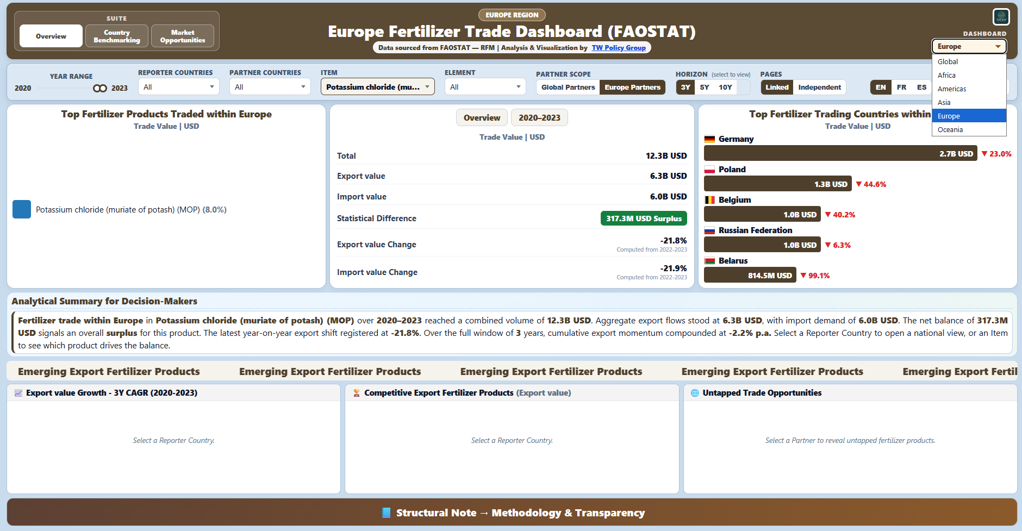The image size is (1022, 531).
Task: Click Germany's 2.7B USD bar
Action: pyautogui.click(x=840, y=154)
